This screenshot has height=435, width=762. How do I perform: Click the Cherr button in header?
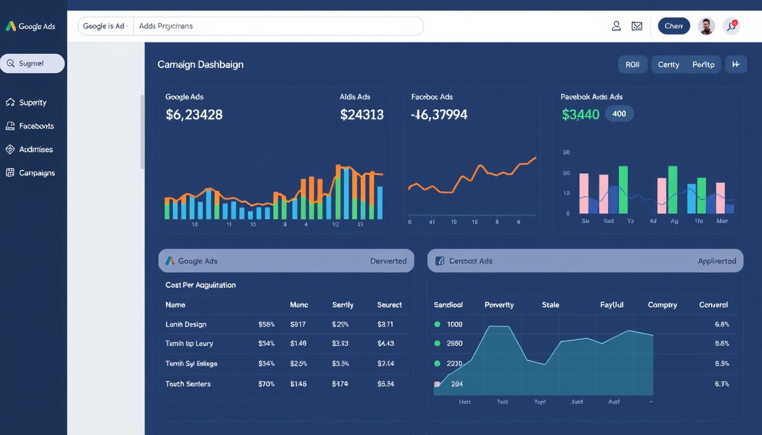click(x=674, y=26)
